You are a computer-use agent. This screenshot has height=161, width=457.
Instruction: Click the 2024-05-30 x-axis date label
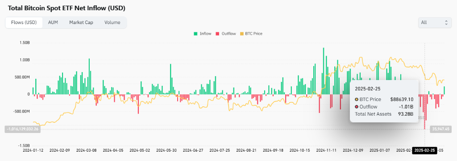[x=166, y=150]
